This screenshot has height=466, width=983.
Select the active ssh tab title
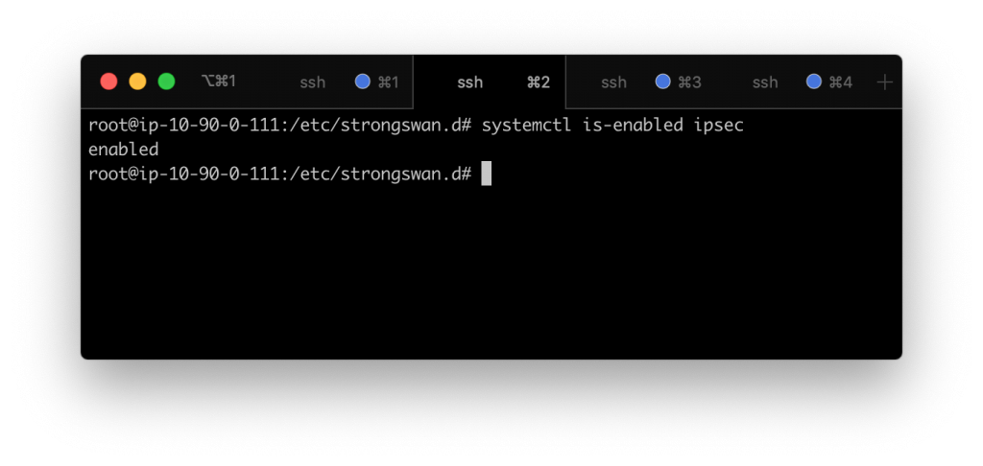click(x=470, y=82)
